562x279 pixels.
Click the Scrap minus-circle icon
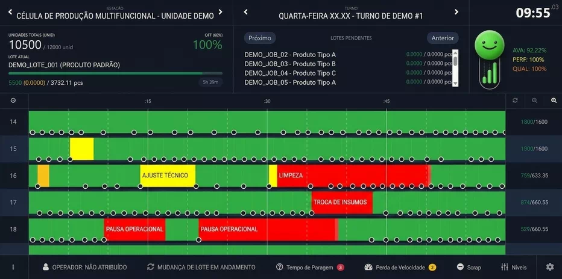tap(460, 267)
